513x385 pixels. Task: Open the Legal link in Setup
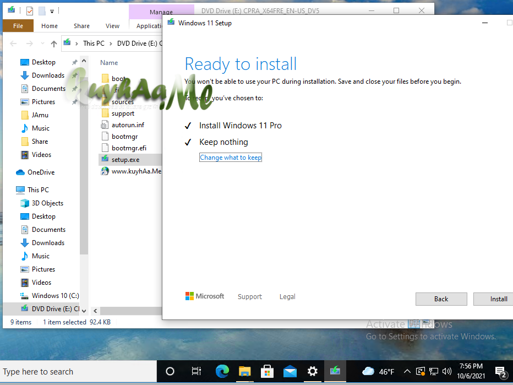point(287,297)
